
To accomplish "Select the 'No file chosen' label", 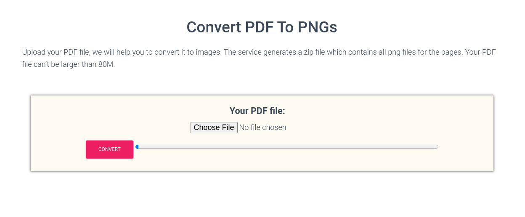I will click(262, 127).
